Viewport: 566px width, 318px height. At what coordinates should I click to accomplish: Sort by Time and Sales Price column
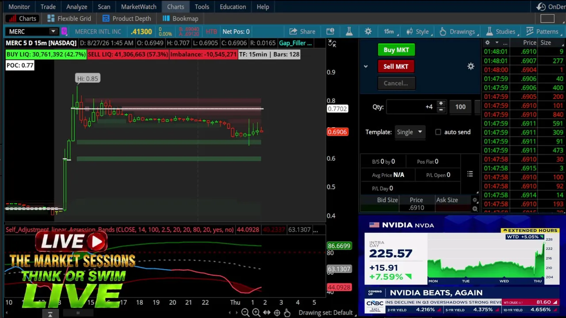tap(530, 43)
